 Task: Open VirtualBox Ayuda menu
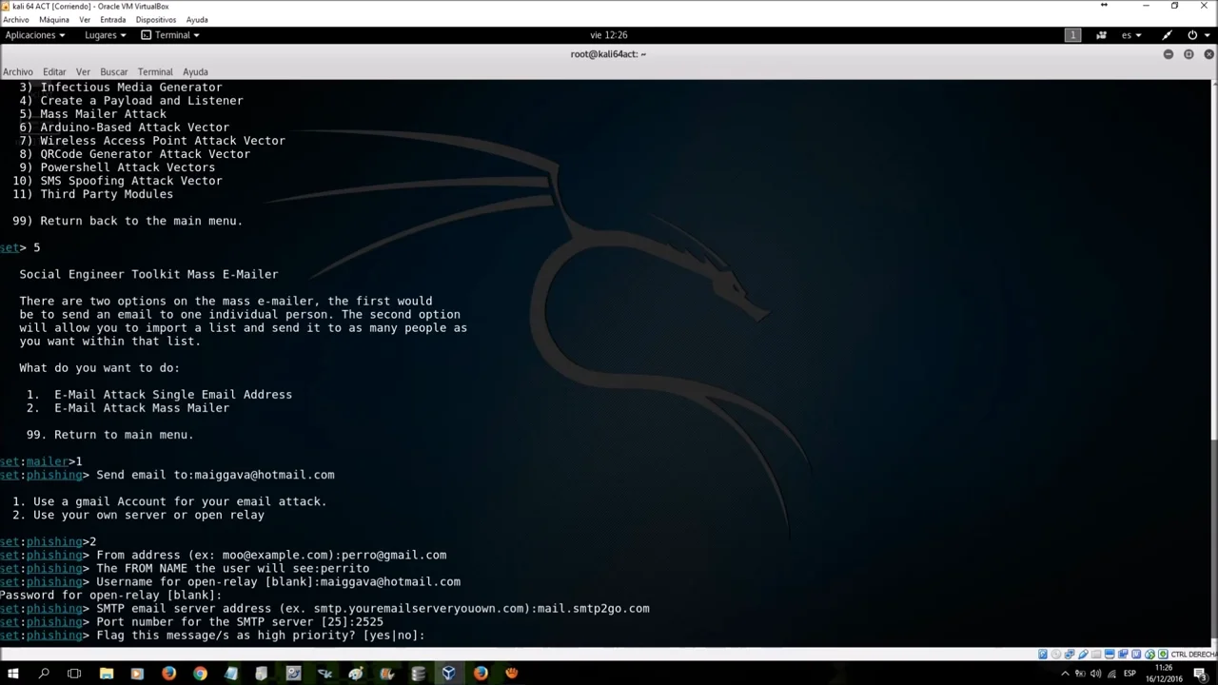click(197, 19)
